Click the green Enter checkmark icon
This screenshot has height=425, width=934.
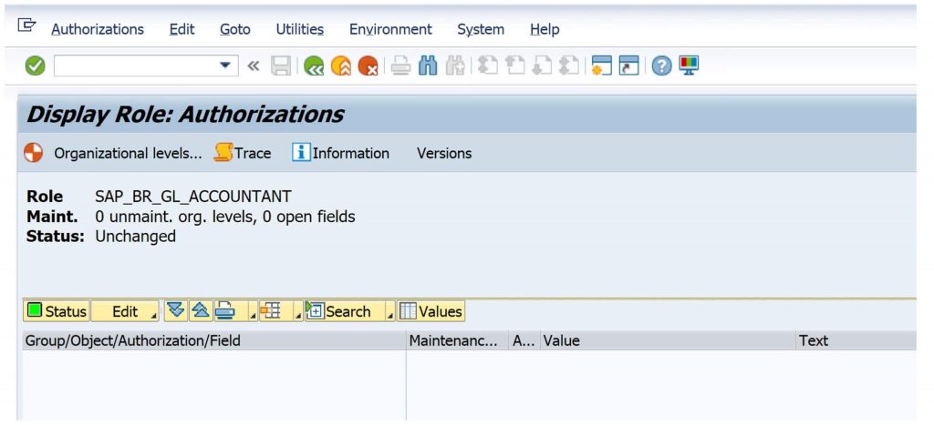[36, 66]
